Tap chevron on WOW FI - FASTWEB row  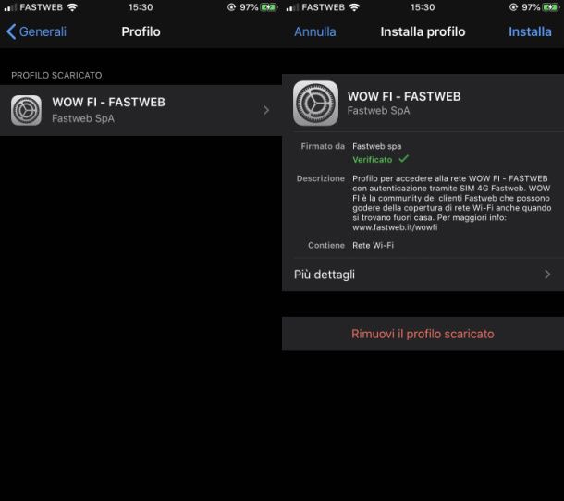click(x=266, y=110)
